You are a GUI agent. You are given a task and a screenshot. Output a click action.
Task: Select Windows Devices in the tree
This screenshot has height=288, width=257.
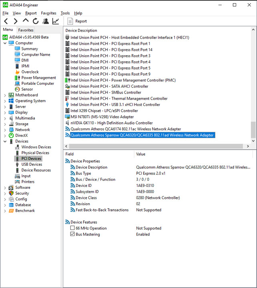click(x=36, y=147)
